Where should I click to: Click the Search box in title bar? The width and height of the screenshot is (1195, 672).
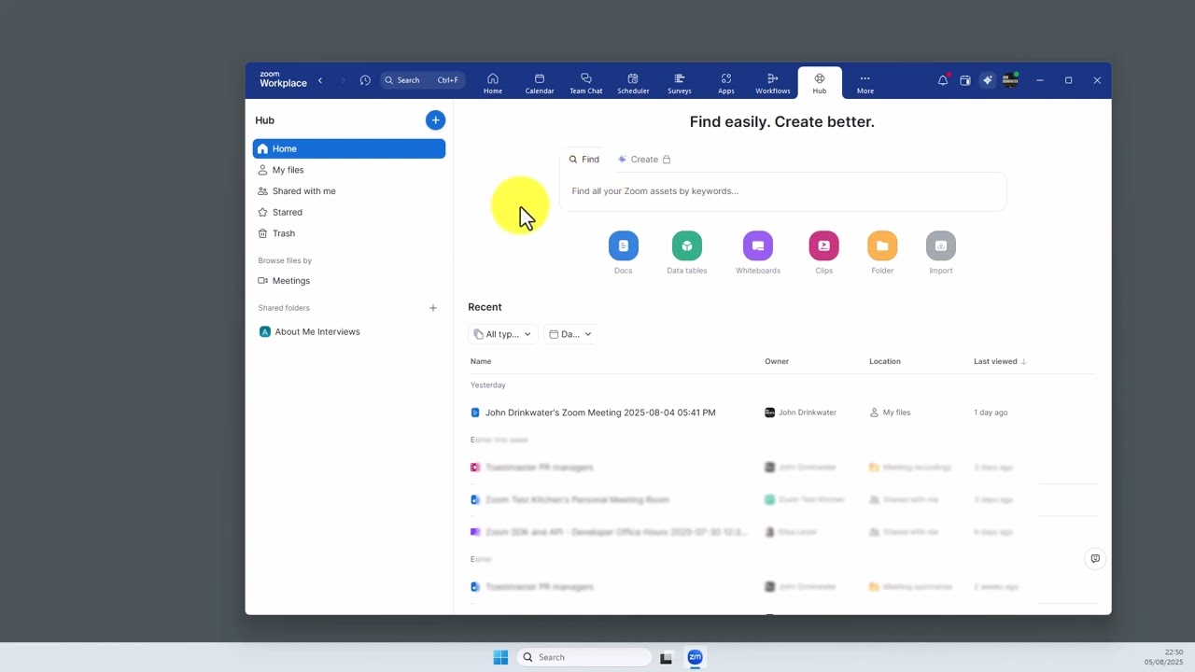422,80
